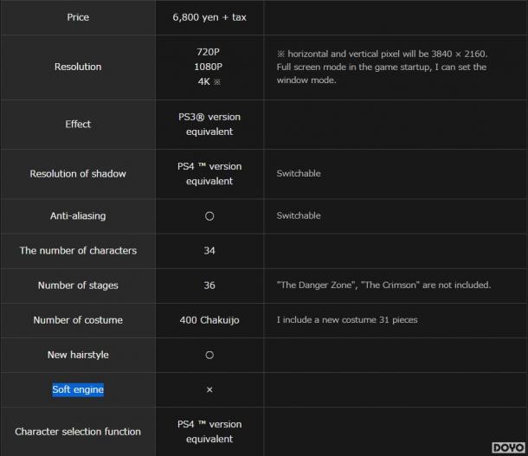Screen dimensions: 528x456
Task: Click the reference mark beside 4K
Action: click(x=217, y=82)
